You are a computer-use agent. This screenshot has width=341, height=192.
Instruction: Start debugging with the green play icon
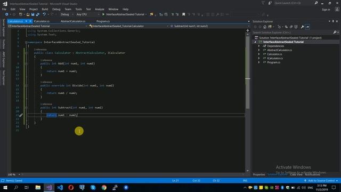tap(103, 14)
